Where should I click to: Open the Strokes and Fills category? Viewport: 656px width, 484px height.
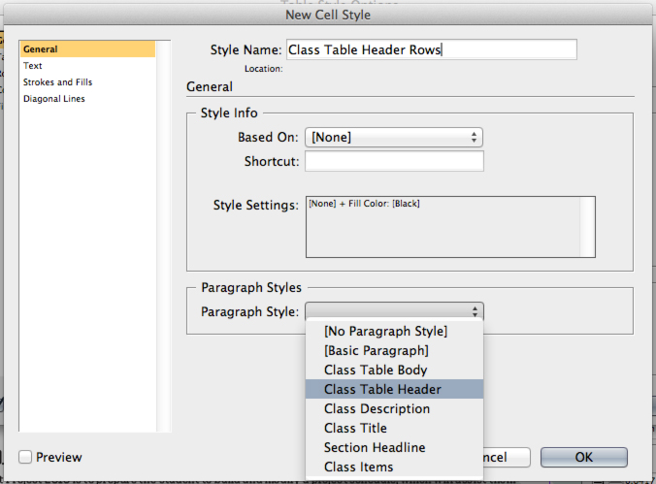pyautogui.click(x=57, y=82)
